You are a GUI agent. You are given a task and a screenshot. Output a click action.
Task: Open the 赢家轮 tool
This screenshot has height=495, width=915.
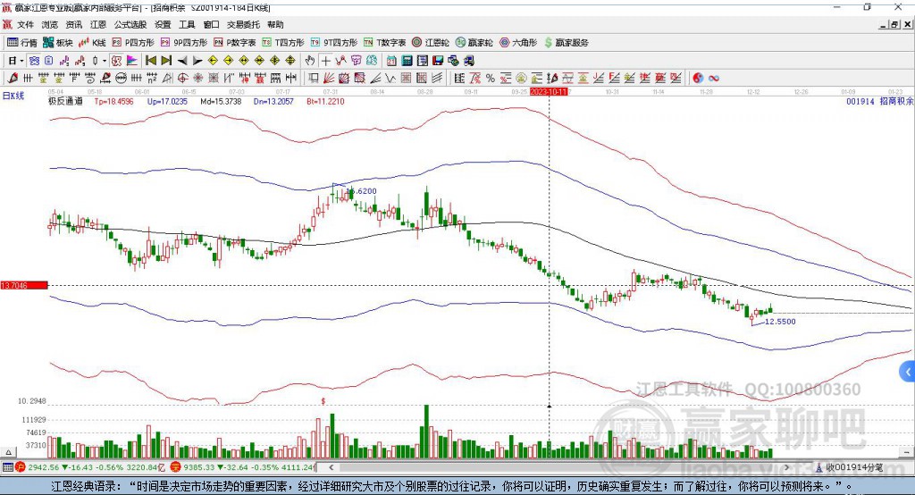474,43
